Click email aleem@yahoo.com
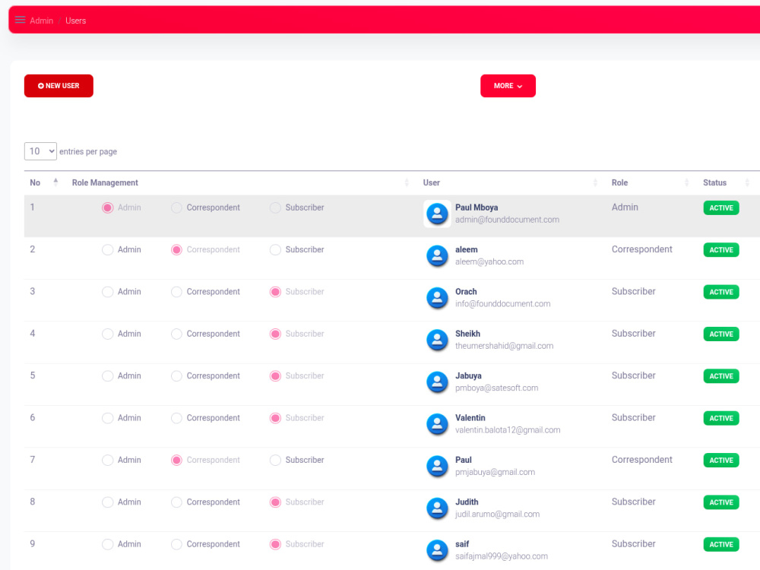The height and width of the screenshot is (570, 760). click(489, 261)
